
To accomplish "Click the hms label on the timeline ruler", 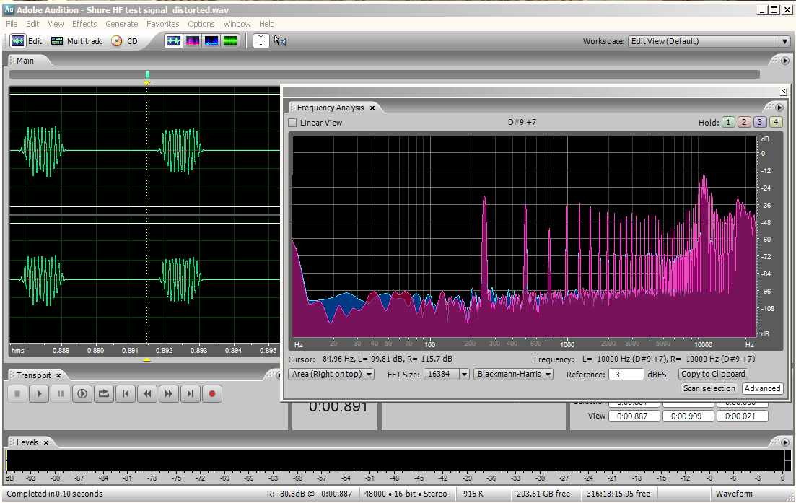I will click(x=18, y=350).
